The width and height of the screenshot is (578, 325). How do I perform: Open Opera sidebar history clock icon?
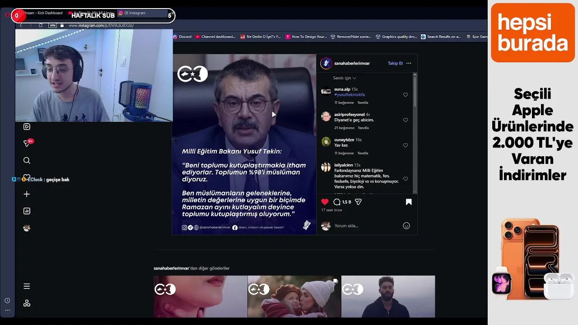(x=7, y=301)
